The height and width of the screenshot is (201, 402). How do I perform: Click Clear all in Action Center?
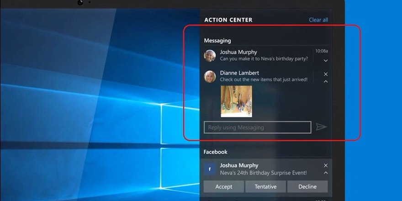(318, 20)
